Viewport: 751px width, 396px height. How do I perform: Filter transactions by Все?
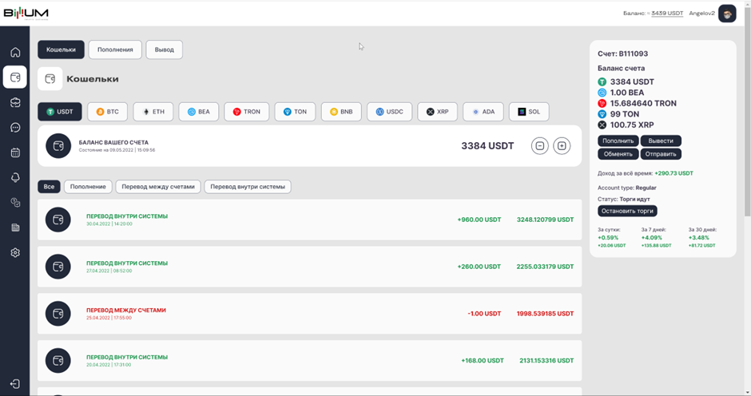click(x=49, y=187)
